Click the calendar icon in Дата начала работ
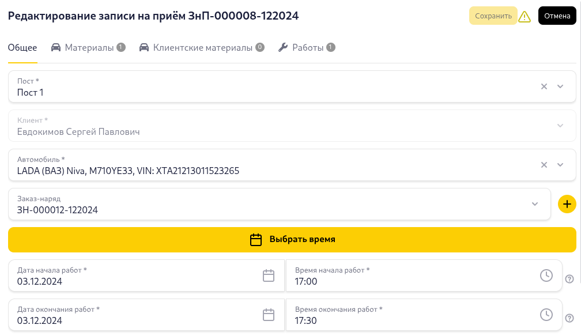The width and height of the screenshot is (581, 336). [x=269, y=275]
